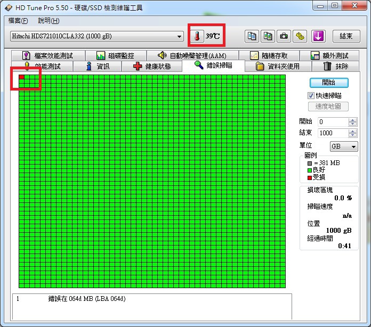This screenshot has height=327, width=371.
Task: Open the 檔案(F) menu
Action: coord(18,21)
